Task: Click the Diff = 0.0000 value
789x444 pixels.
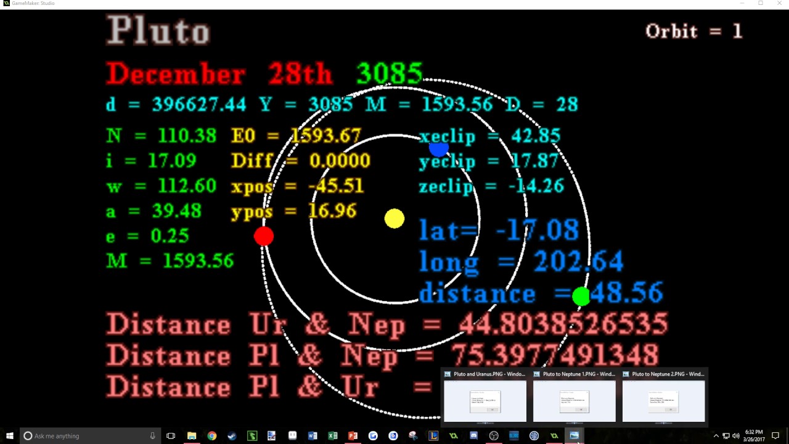Action: coord(301,161)
